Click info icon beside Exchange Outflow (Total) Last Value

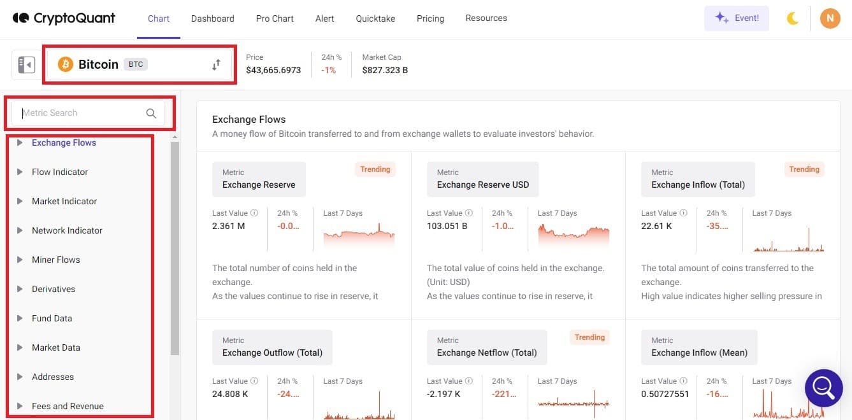[255, 381]
